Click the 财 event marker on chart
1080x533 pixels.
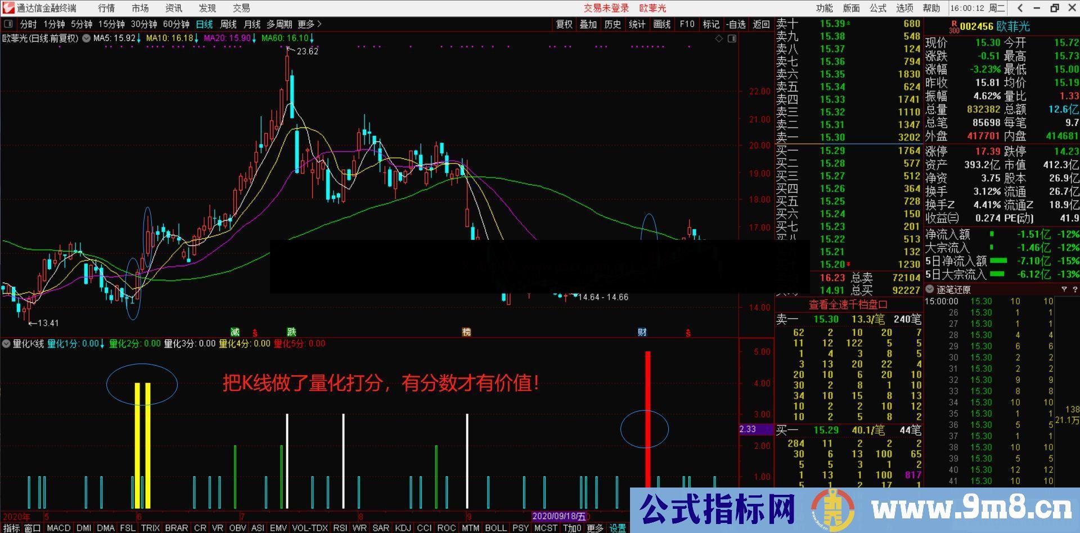coord(642,332)
